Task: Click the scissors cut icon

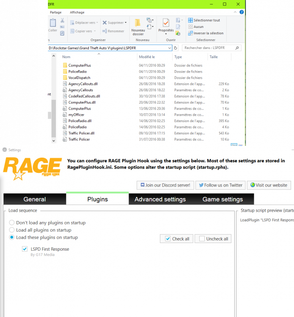Action: click(x=62, y=20)
